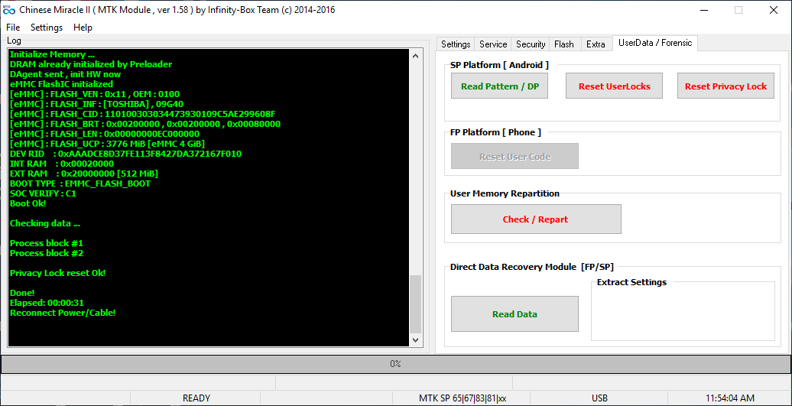Switch to the Extra tab
This screenshot has height=406, width=792.
point(596,44)
